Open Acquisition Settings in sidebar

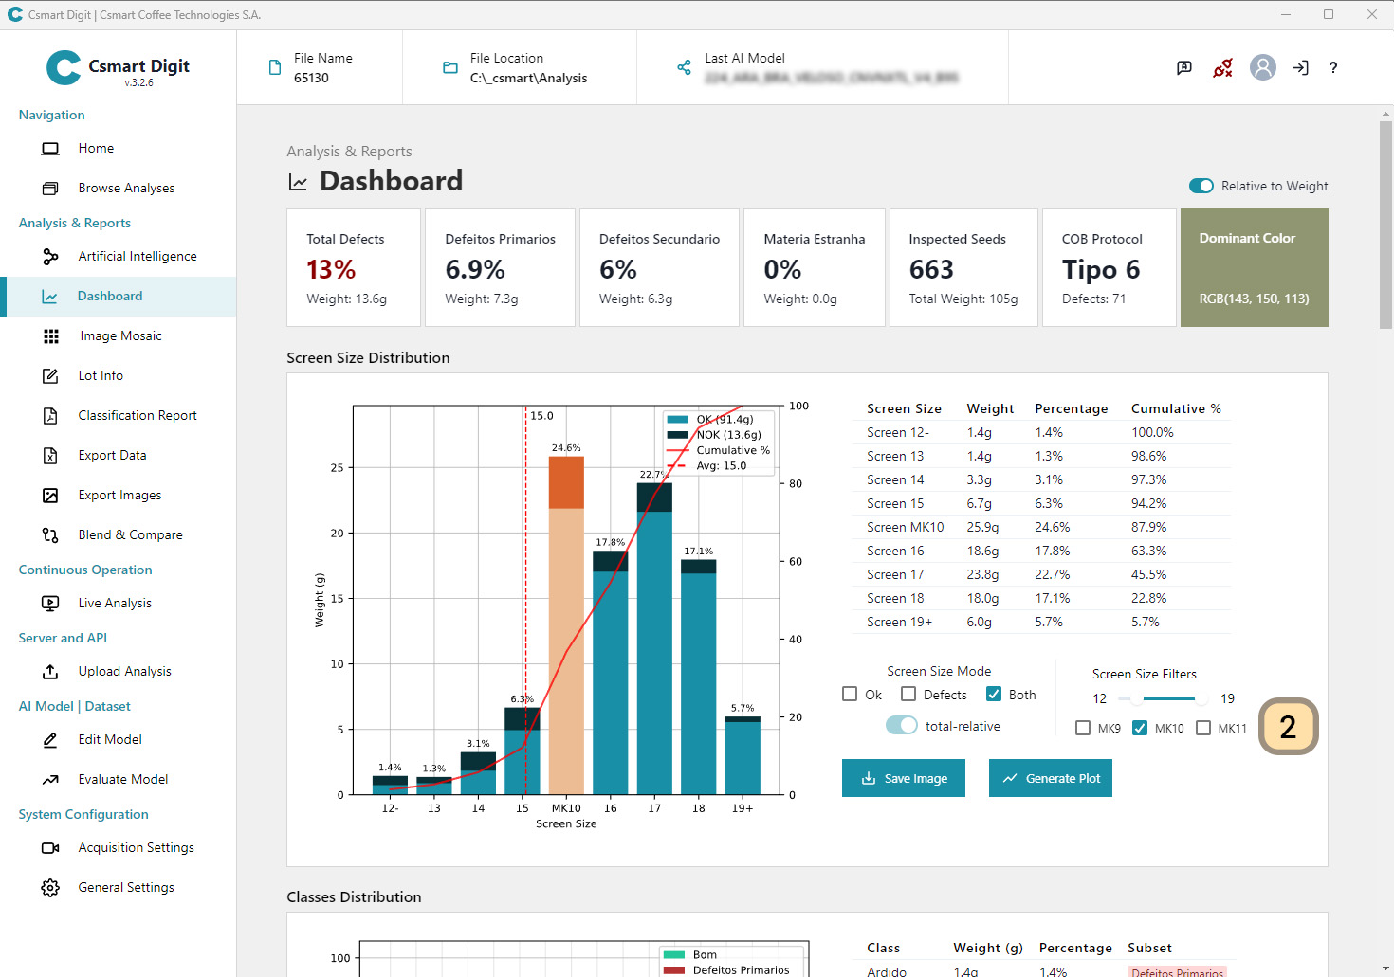click(x=136, y=848)
